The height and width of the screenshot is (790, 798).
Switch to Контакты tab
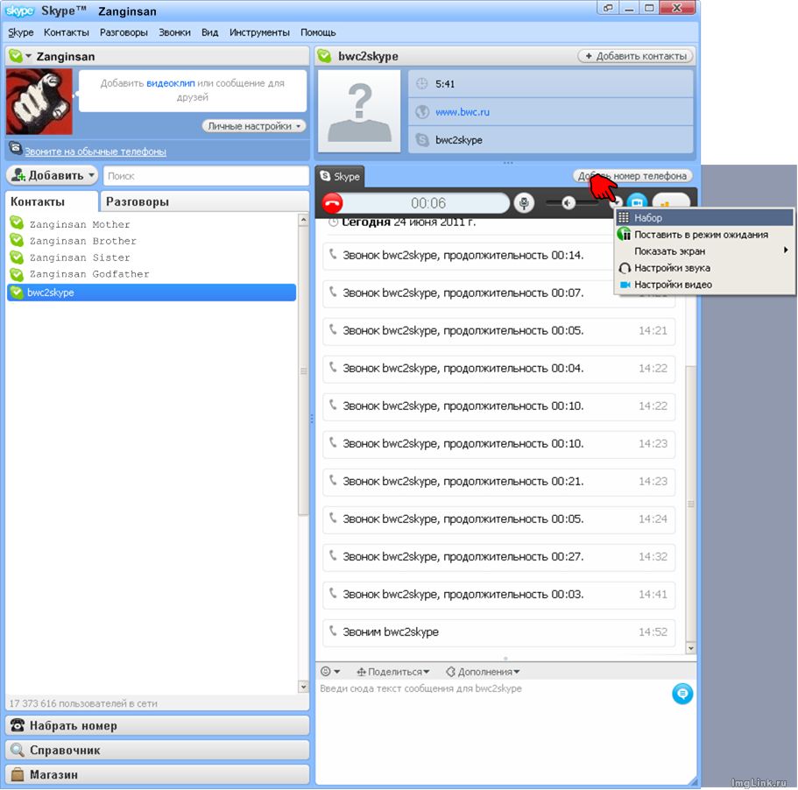pos(52,202)
